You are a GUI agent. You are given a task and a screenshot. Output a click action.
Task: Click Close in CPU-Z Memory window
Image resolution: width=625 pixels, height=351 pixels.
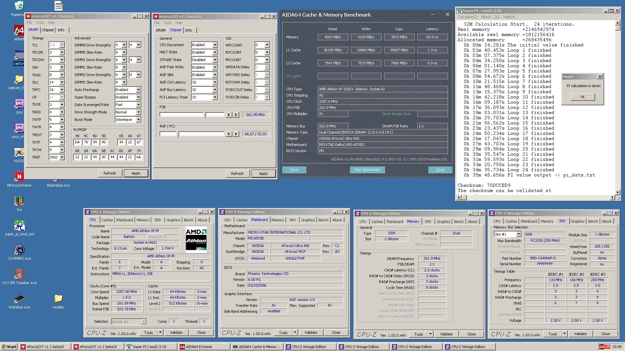tap(471, 334)
